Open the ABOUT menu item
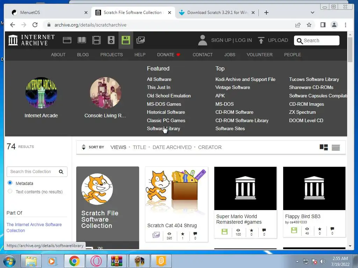Screen dimensions: 358x268 tap(58, 55)
